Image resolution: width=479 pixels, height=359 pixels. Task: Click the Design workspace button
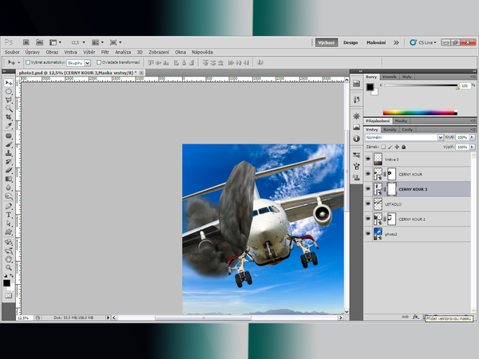(350, 42)
